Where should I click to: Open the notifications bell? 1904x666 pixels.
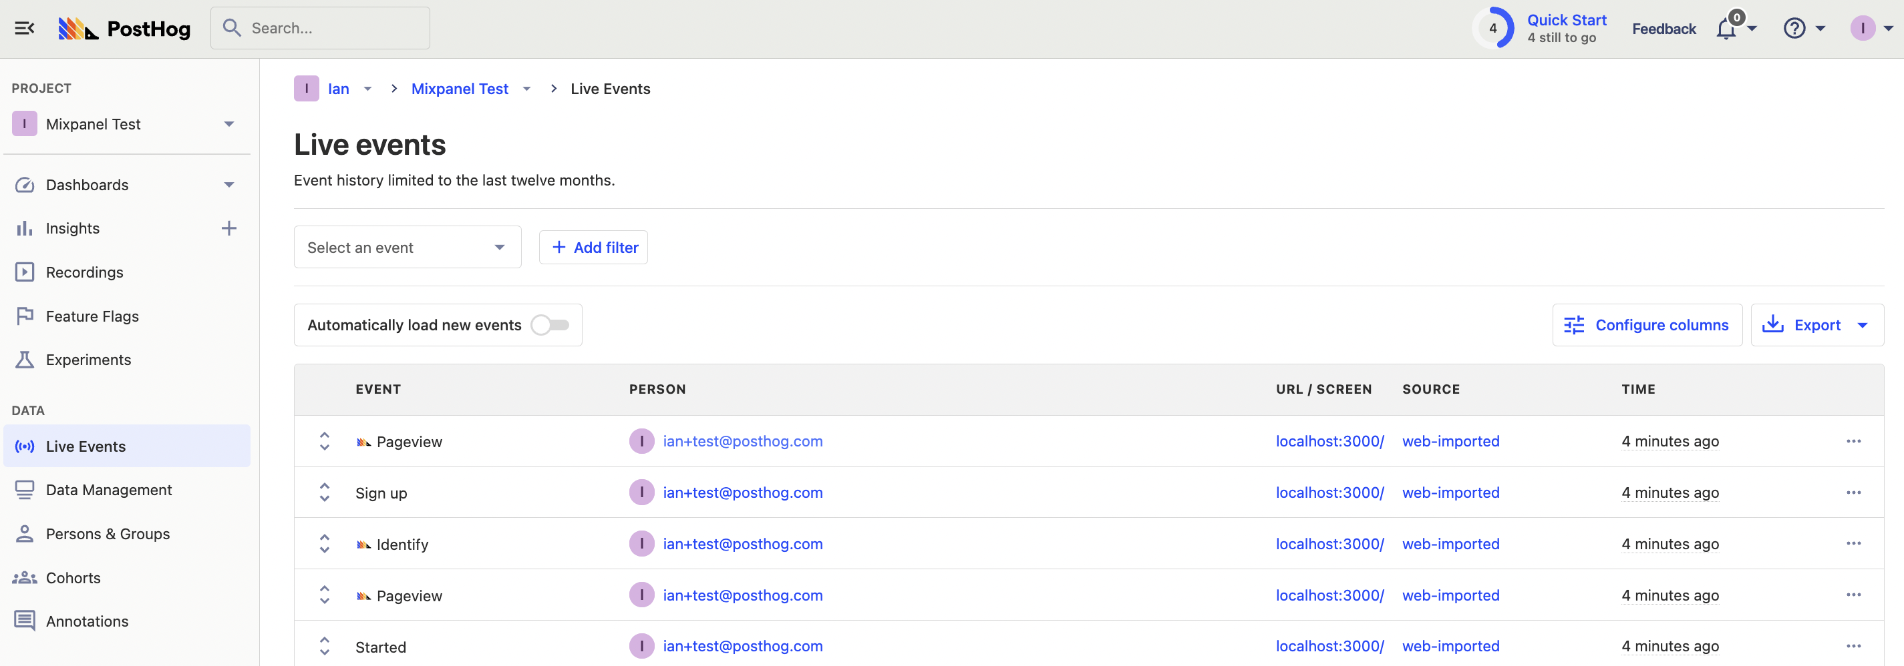tap(1726, 29)
